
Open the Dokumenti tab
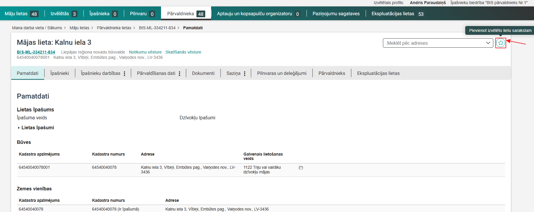tap(203, 73)
